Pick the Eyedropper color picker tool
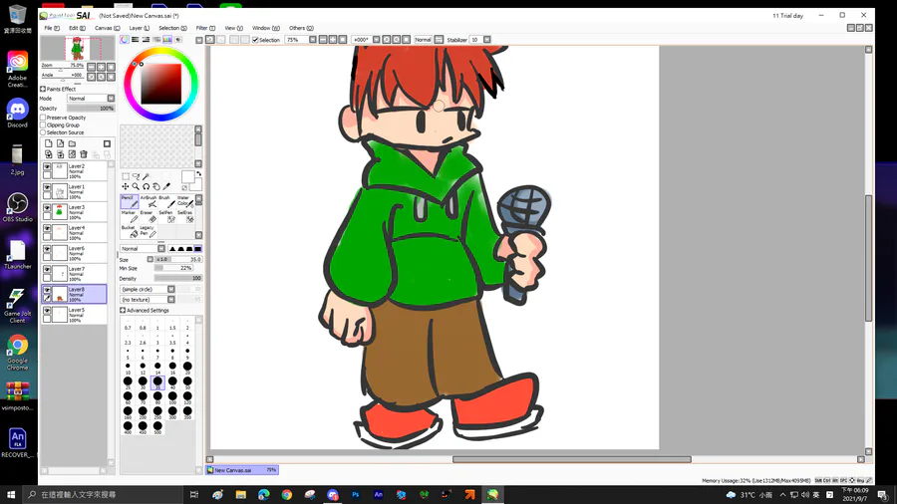The image size is (897, 504). pyautogui.click(x=166, y=186)
